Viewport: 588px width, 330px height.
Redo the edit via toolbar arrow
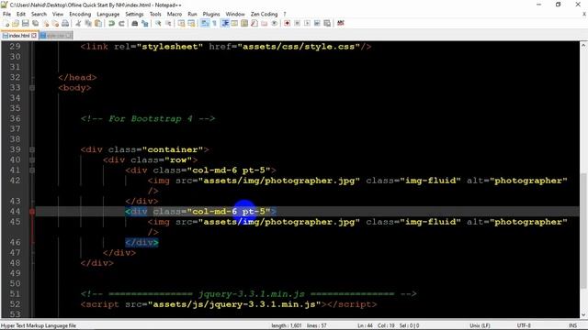[121, 23]
